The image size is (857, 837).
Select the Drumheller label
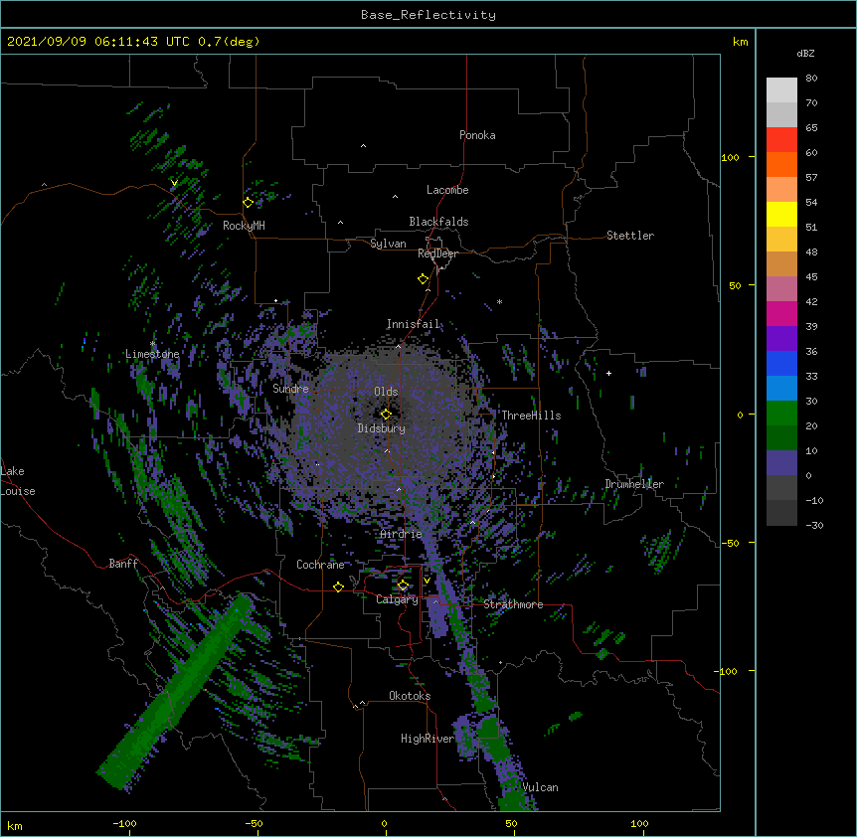[634, 484]
